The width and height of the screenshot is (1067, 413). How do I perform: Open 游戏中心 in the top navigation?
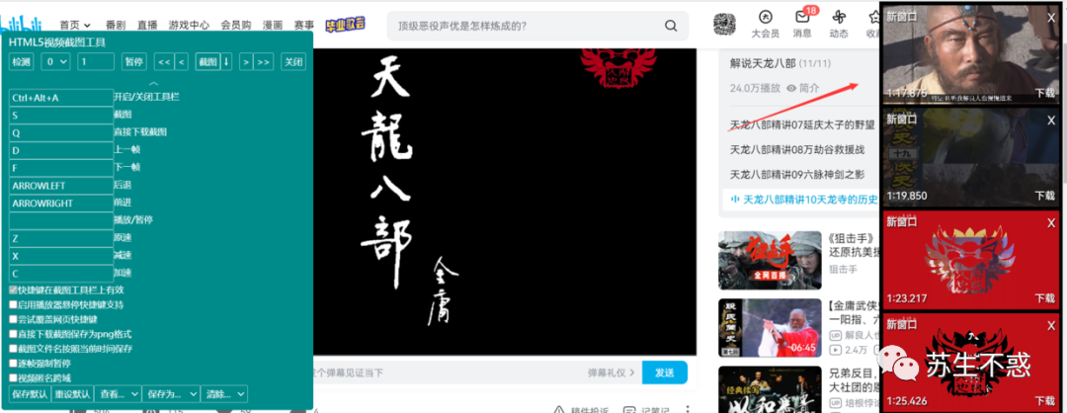(x=189, y=25)
